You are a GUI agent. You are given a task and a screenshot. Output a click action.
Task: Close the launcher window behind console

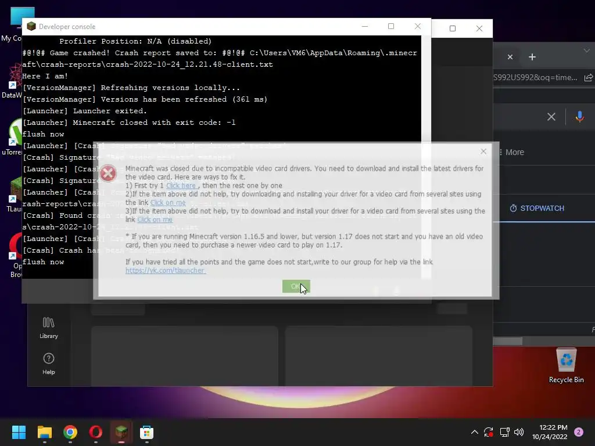[x=479, y=28]
